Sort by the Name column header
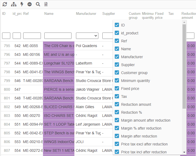This screenshot has width=196, height=156. [49, 14]
